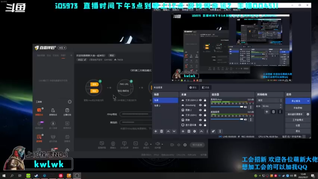Image resolution: width=318 pixels, height=179 pixels.
Task: Open 主播任务 tool in Douyu companion
Action: coord(67,112)
